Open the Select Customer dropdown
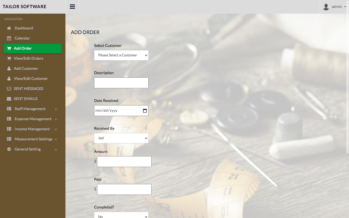This screenshot has width=349, height=218. point(121,55)
